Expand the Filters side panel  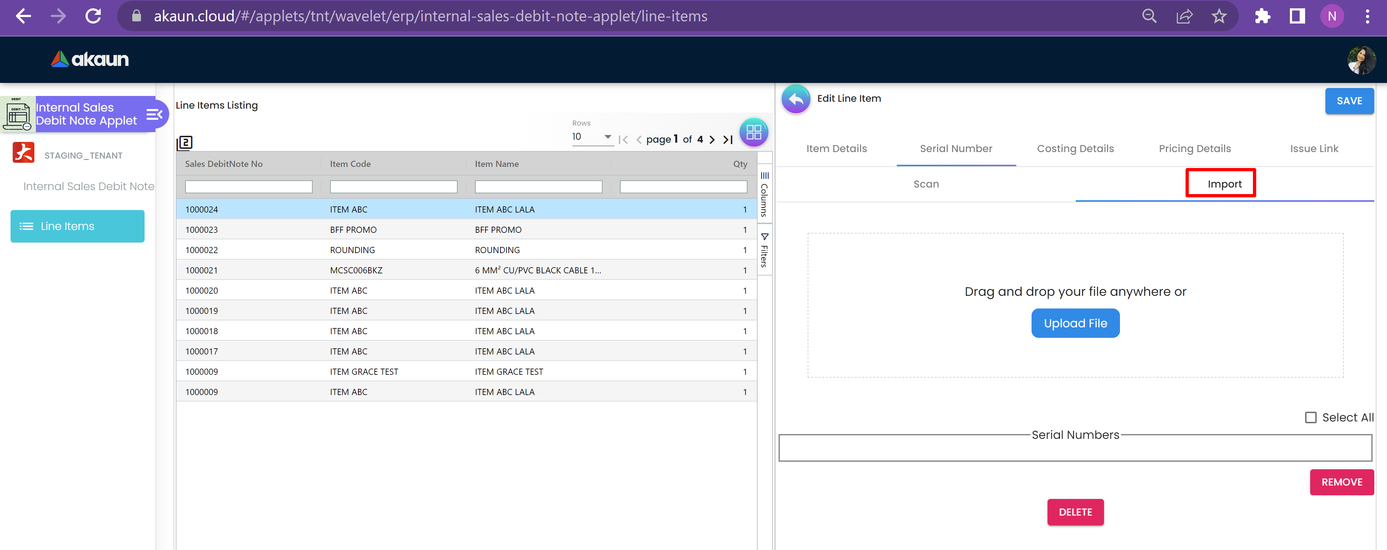pyautogui.click(x=764, y=250)
